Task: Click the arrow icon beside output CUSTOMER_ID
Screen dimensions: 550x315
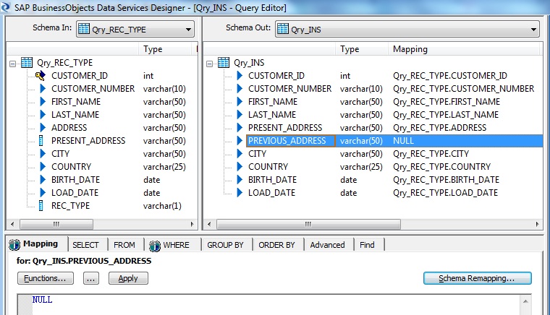Action: [x=240, y=76]
